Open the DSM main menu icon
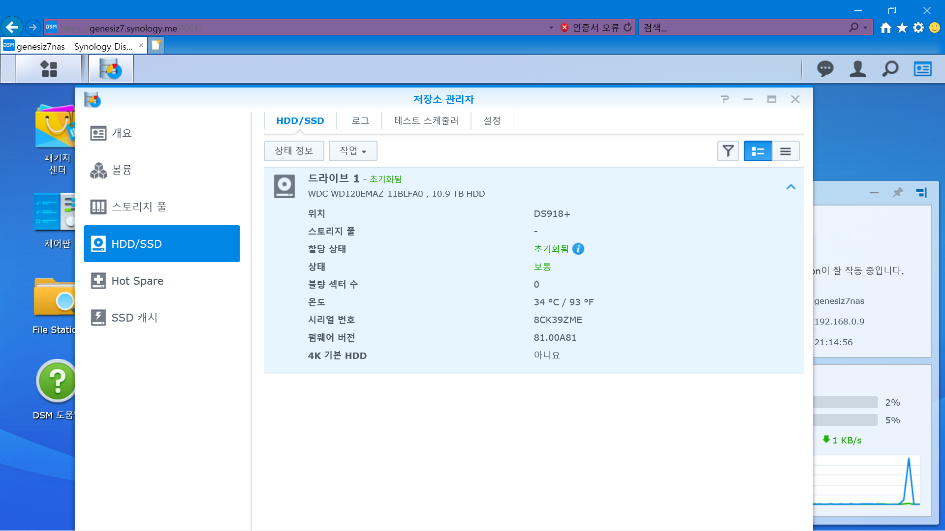The width and height of the screenshot is (945, 531). tap(49, 69)
